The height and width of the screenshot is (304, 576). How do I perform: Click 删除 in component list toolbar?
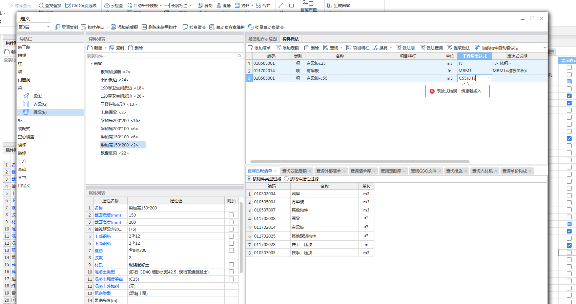coord(136,48)
